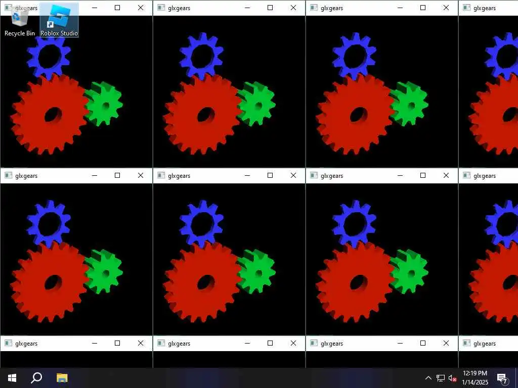Open the clock showing 12:19 PM
518x388 pixels.
coord(474,378)
